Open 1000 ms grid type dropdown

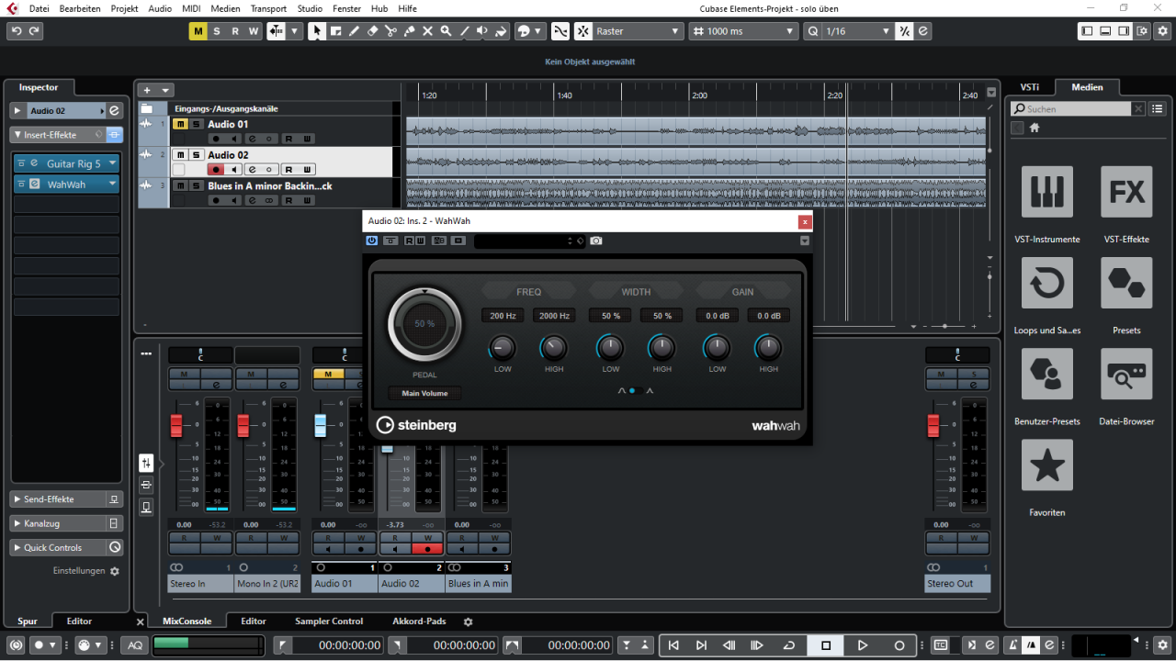click(x=743, y=31)
